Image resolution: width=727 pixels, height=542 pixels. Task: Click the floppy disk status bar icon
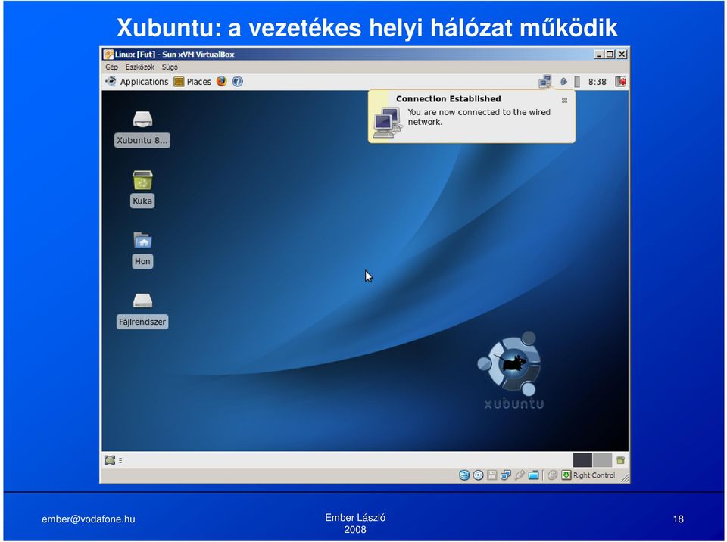[492, 475]
